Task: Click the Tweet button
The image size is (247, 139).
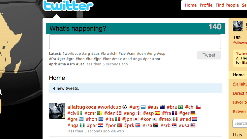Action: [x=209, y=55]
